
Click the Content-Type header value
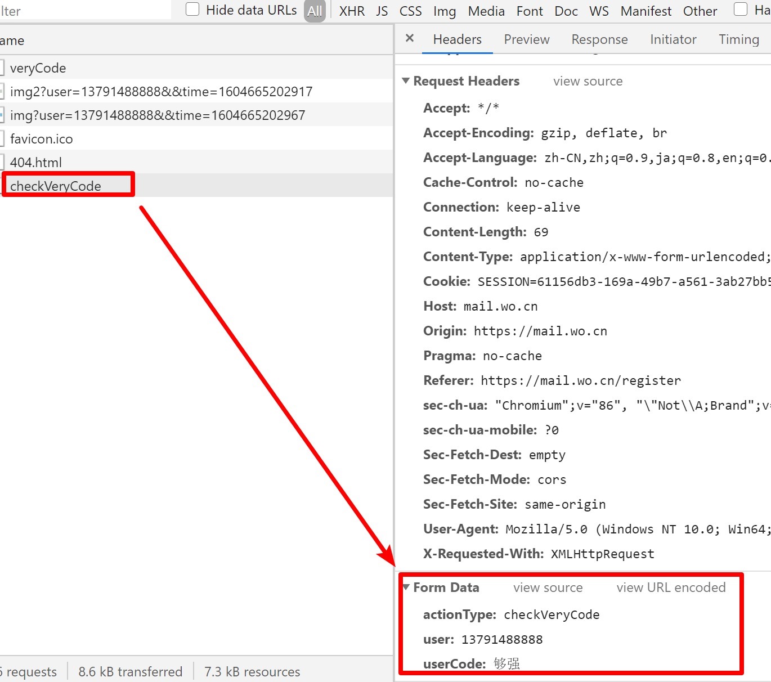pos(646,257)
